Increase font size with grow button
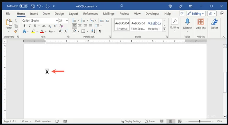Viewport: 228px width, 125px height. [x=60, y=31]
